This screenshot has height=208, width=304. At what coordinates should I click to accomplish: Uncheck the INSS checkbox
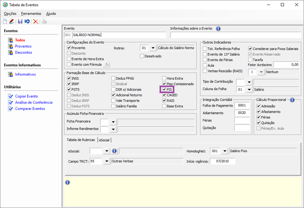click(69, 78)
